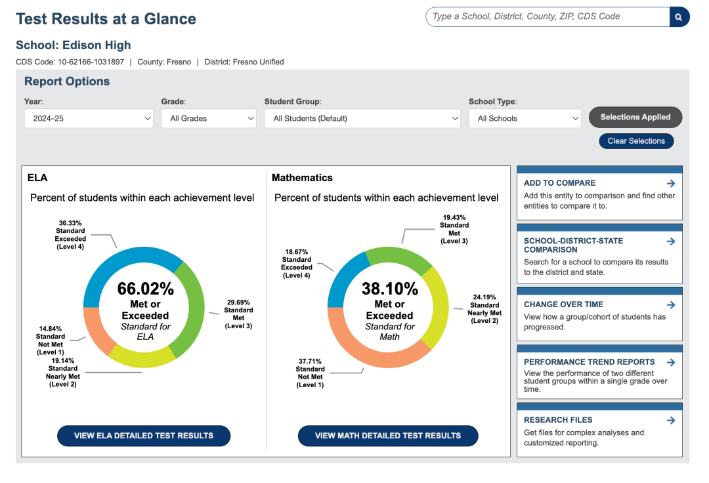Open the Research Files link
Image resolution: width=709 pixels, height=483 pixels.
click(558, 420)
